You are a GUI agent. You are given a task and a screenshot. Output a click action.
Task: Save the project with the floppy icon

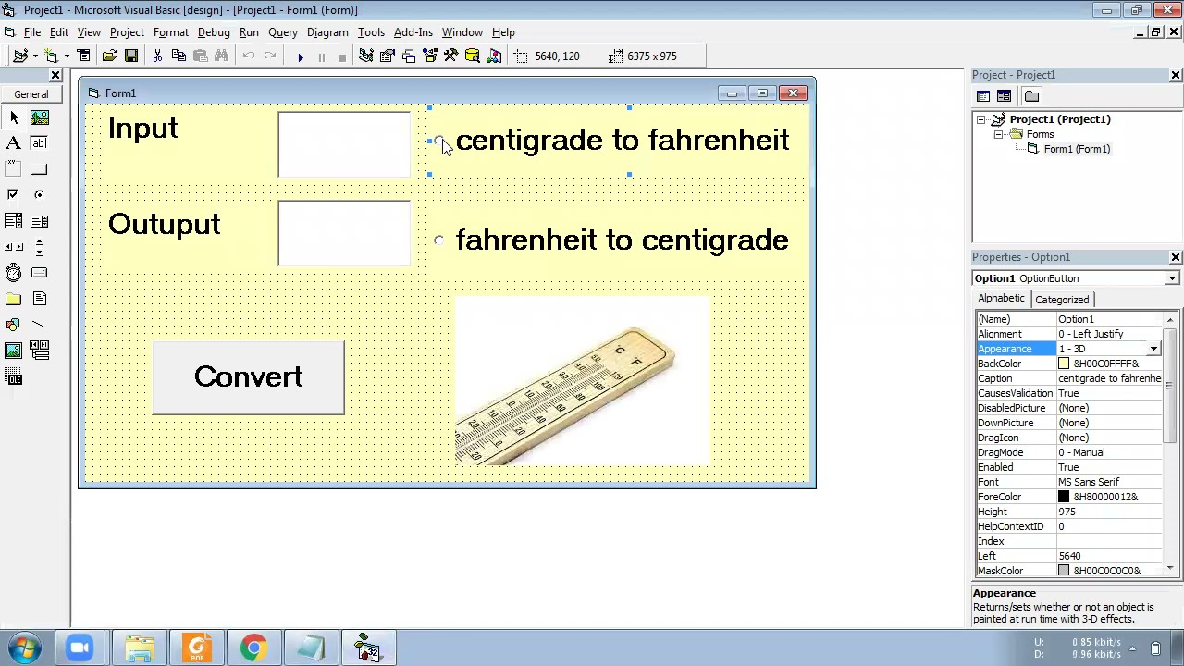click(x=131, y=55)
